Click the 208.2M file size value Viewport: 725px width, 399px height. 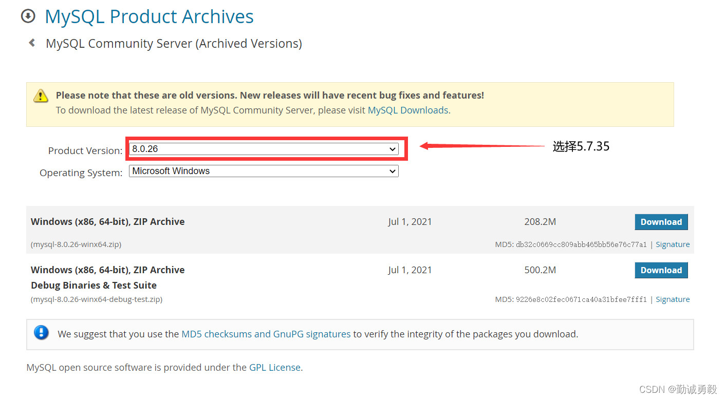click(x=540, y=222)
